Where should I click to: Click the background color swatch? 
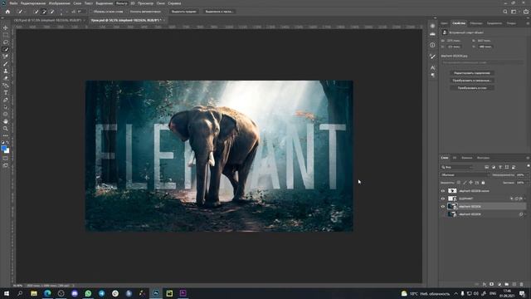click(7, 151)
